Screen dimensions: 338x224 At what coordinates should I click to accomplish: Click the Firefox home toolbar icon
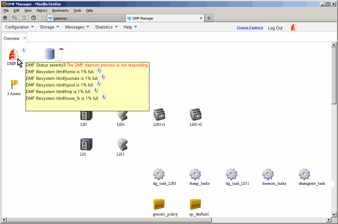tap(5, 18)
